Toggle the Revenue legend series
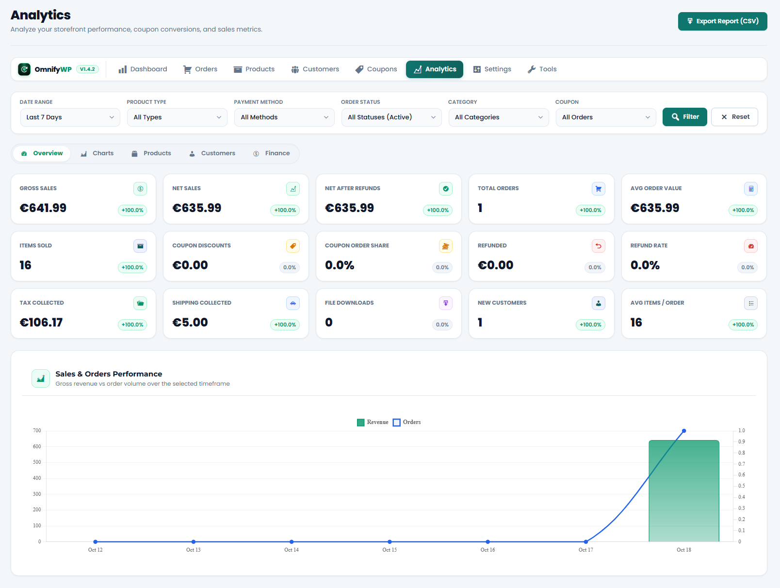The image size is (780, 588). click(x=373, y=422)
